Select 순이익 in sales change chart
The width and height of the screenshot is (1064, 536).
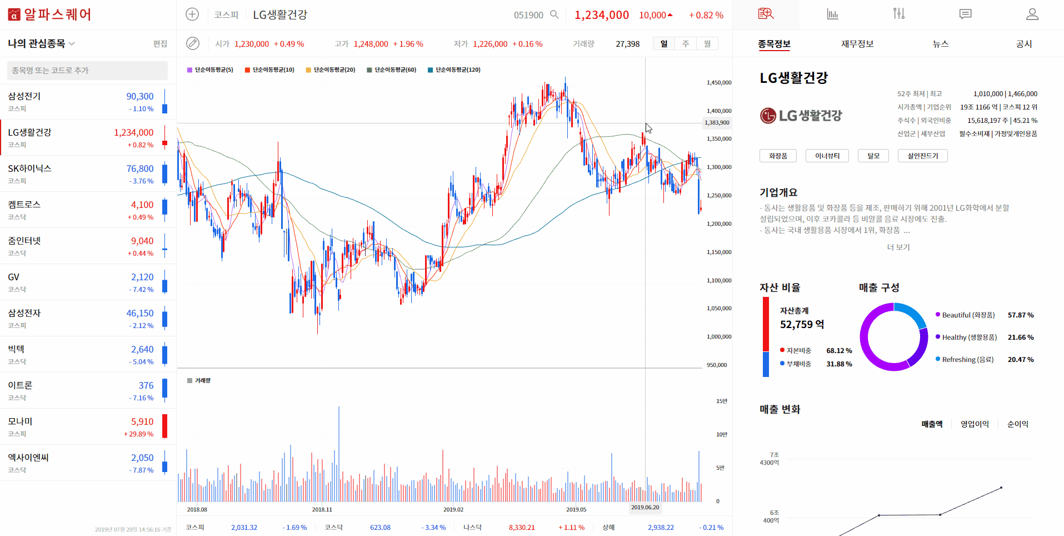pos(1018,424)
